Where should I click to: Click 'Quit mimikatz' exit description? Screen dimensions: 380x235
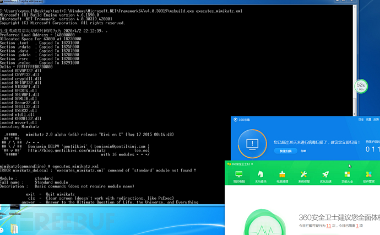[x=60, y=195]
